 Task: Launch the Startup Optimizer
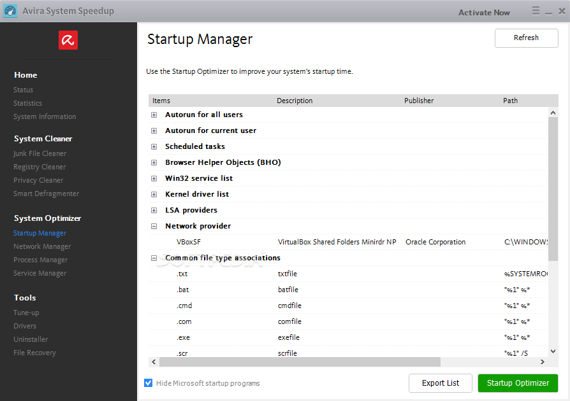518,383
